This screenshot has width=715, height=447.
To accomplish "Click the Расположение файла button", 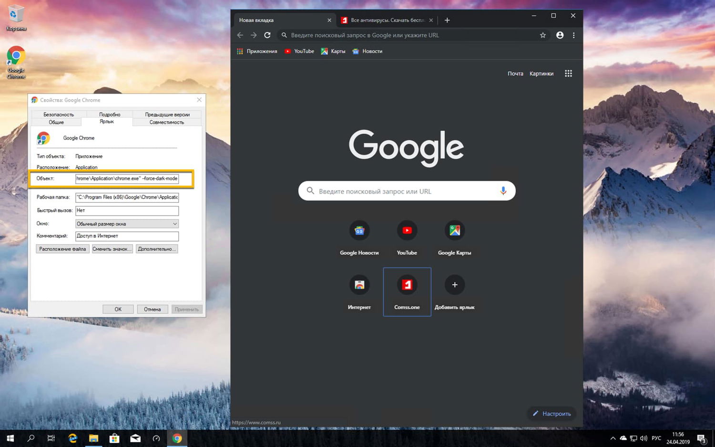I will (x=62, y=249).
